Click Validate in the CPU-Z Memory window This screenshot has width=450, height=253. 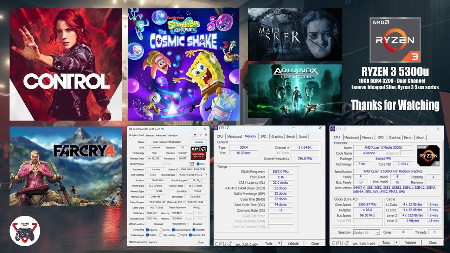[293, 243]
